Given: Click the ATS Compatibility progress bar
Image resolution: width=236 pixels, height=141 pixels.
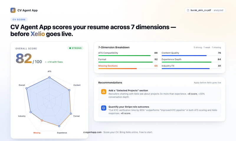Looking at the screenshot, I should tap(128, 56).
